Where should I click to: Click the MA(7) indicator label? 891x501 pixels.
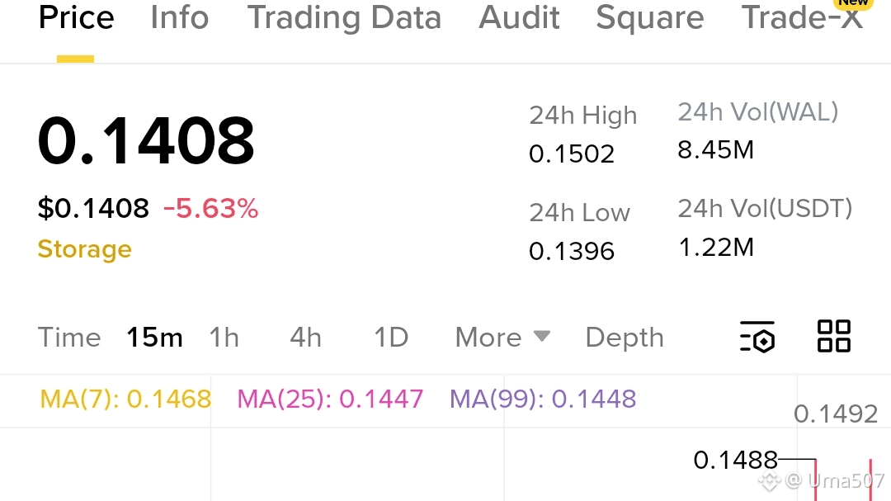pos(125,399)
